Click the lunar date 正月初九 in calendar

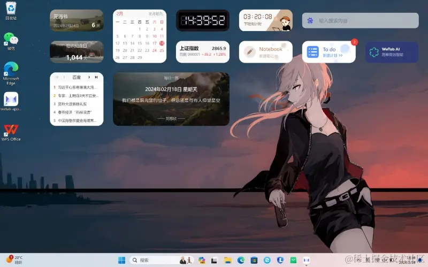[x=156, y=14]
